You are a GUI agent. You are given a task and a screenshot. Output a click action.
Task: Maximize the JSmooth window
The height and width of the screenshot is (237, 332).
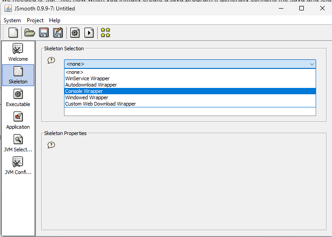[x=302, y=9]
